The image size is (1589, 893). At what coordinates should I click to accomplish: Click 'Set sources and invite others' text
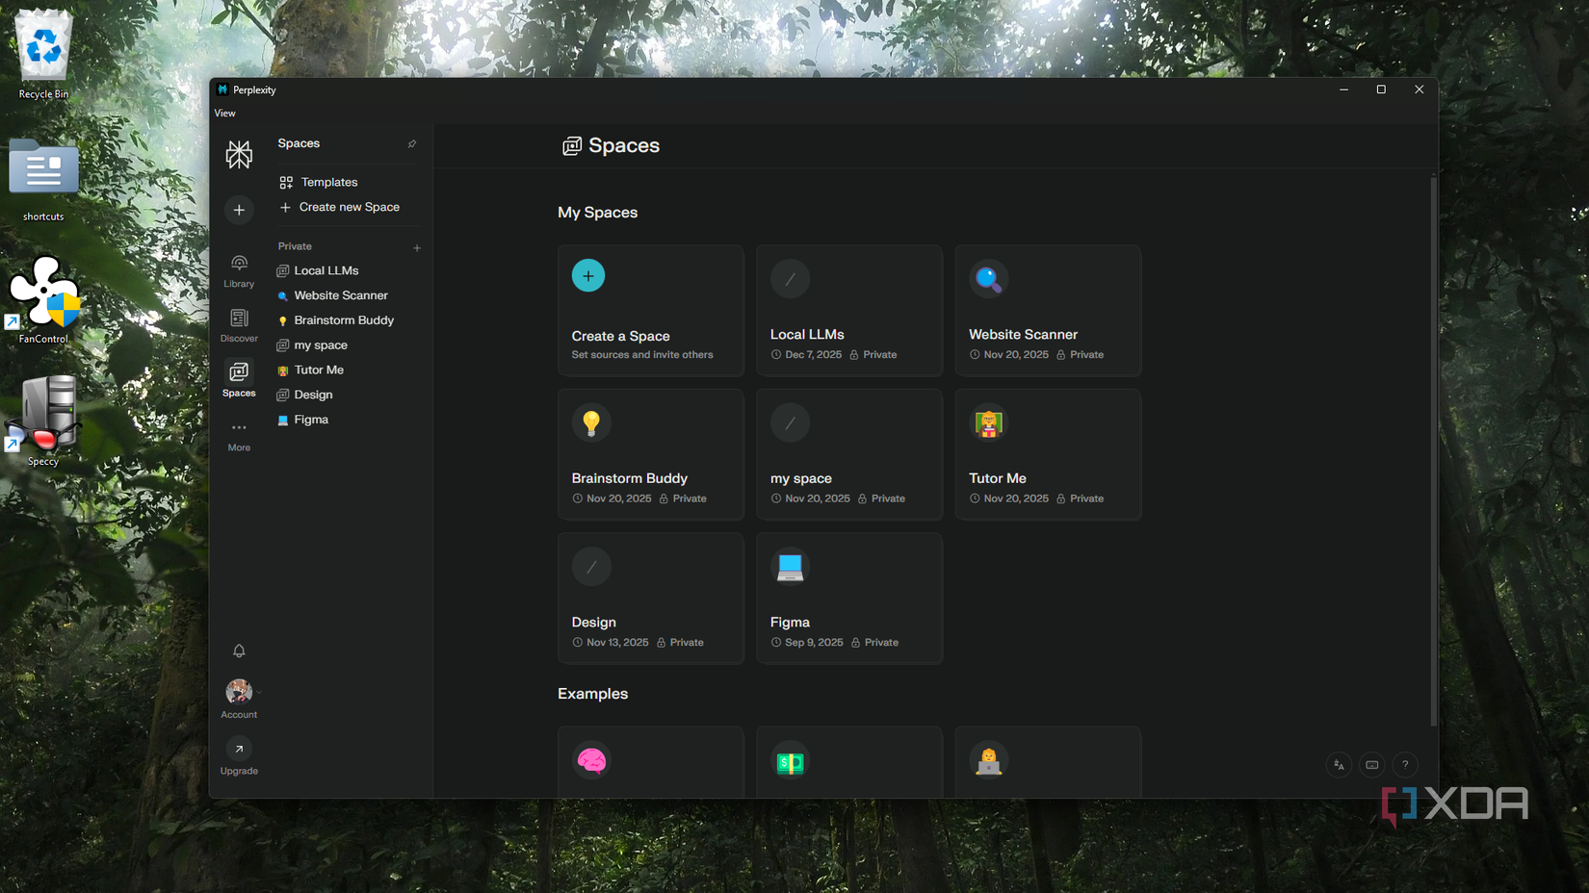coord(642,355)
